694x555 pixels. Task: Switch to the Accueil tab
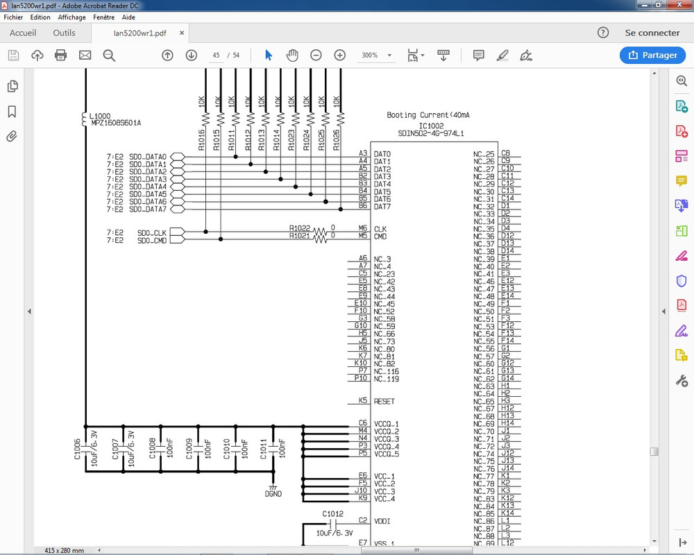[x=23, y=33]
